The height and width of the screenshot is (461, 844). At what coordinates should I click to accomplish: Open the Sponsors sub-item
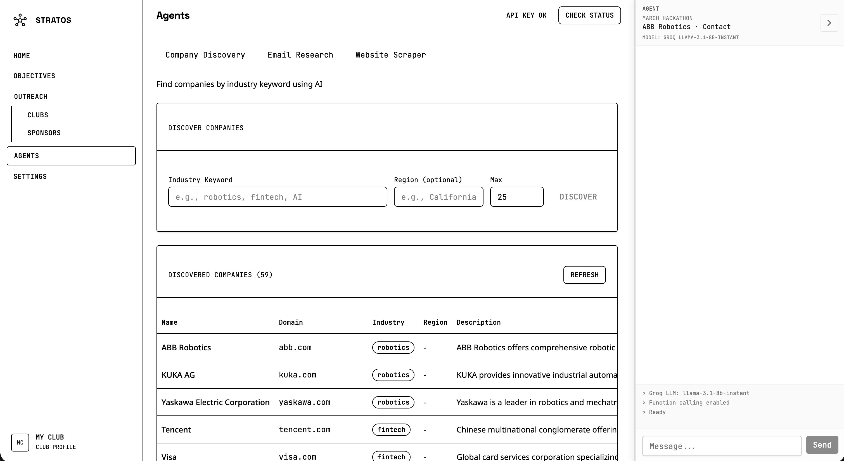[x=44, y=133]
